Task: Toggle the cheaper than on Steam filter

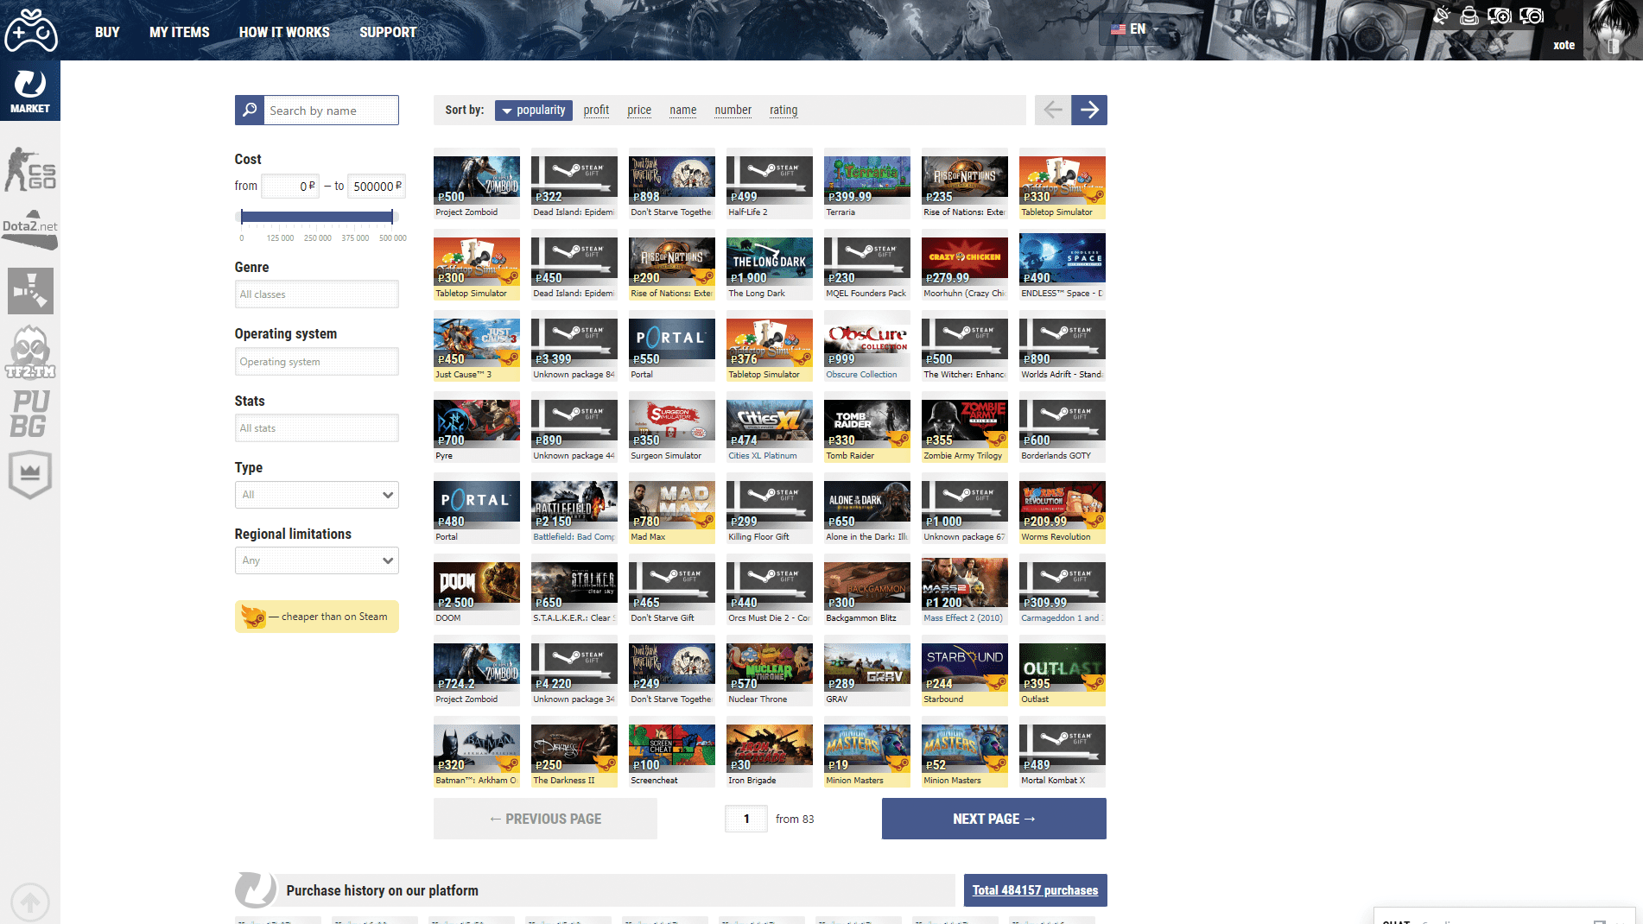Action: (316, 617)
